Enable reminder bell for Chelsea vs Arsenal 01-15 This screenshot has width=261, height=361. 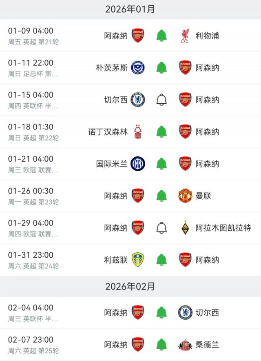(161, 100)
